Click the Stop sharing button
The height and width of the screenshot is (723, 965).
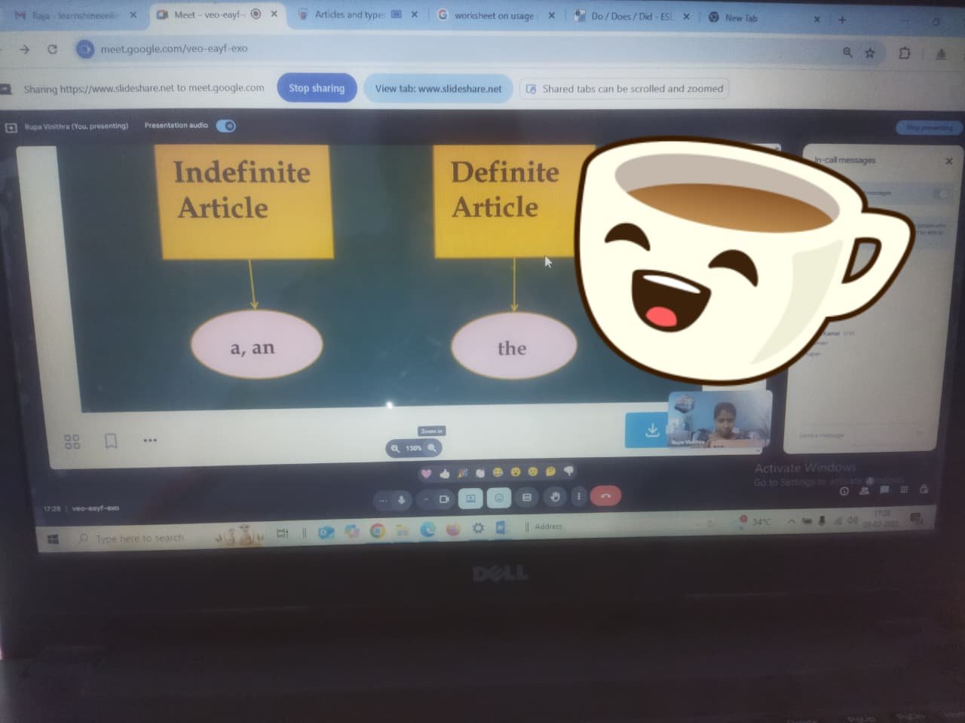coord(317,88)
